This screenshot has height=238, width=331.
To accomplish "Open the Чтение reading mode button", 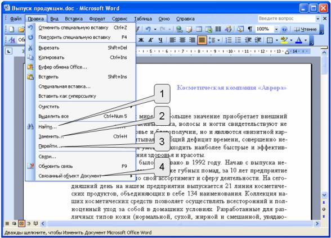I will 305,29.
